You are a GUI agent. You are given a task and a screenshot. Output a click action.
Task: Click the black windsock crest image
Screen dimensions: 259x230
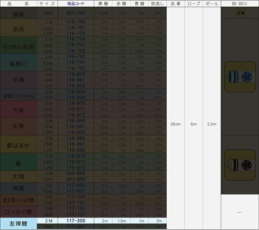point(240,165)
